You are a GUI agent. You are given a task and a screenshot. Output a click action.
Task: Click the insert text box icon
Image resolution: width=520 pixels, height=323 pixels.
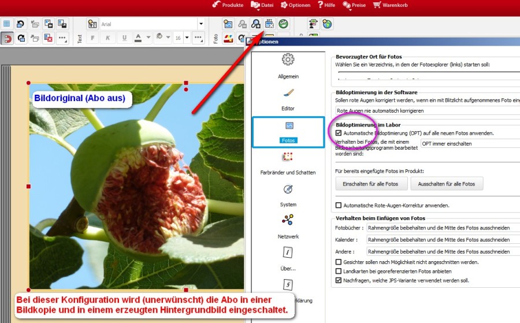[x=92, y=24]
